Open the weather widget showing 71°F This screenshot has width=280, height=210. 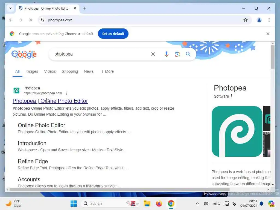[13, 203]
